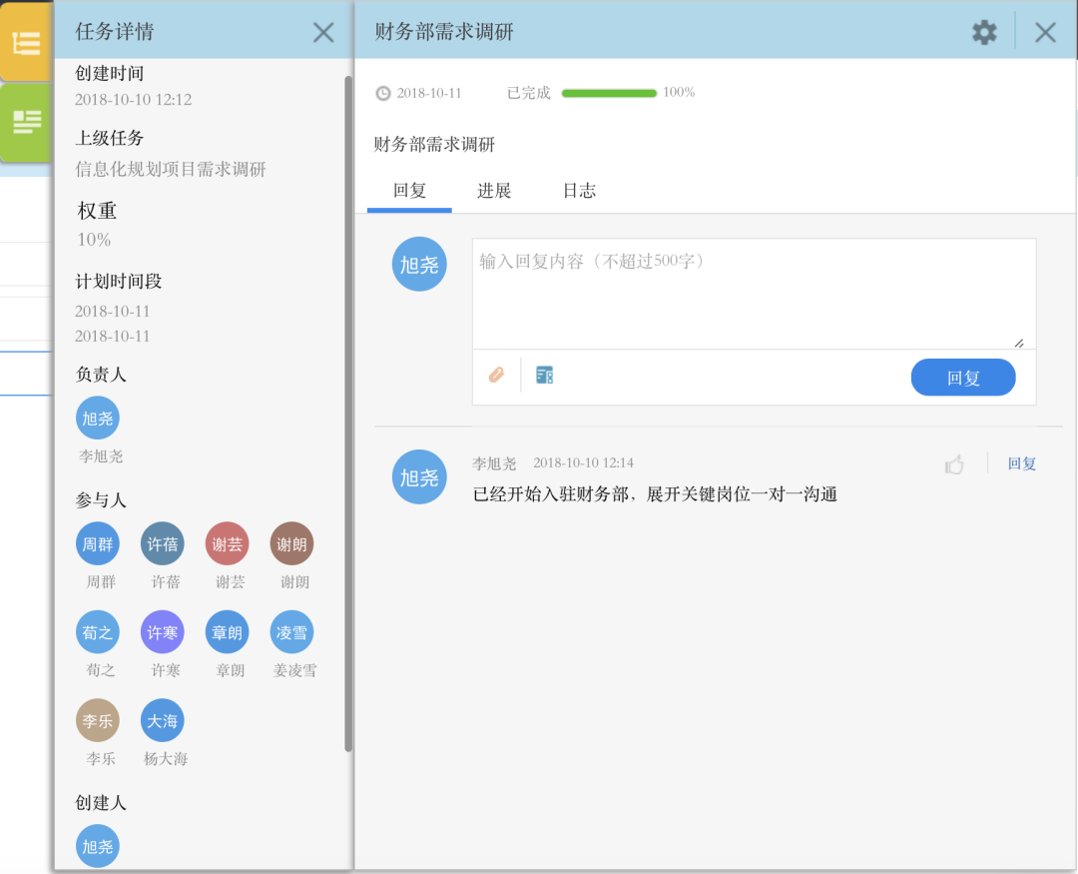Click 杨大海's avatar in the participant list
1078x874 pixels.
[162, 720]
